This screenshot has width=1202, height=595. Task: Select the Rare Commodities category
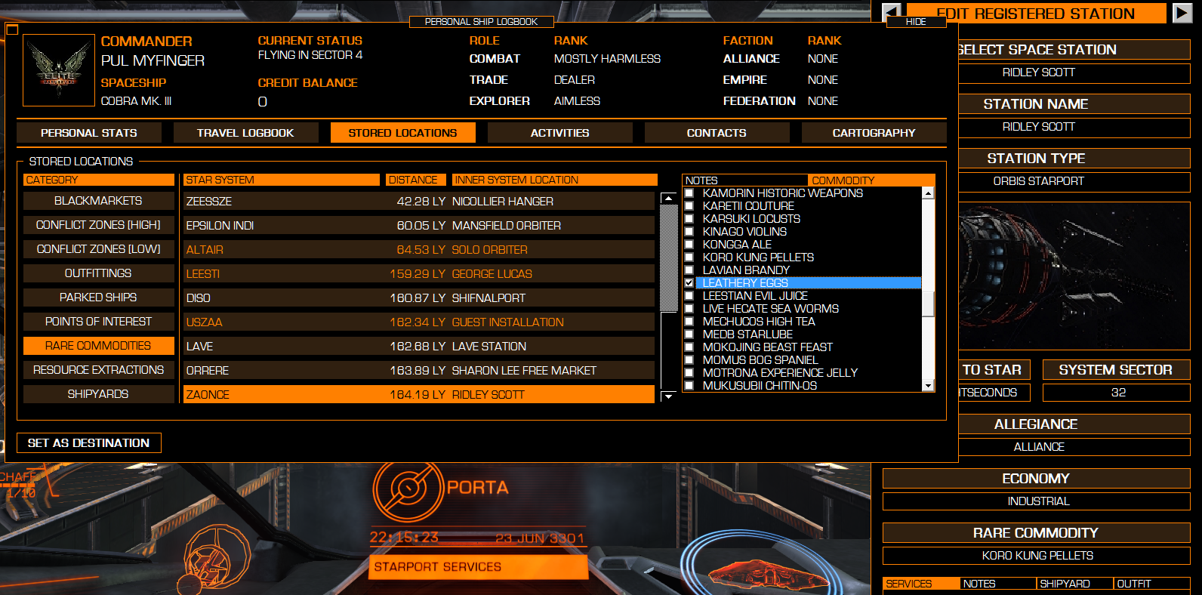[98, 346]
